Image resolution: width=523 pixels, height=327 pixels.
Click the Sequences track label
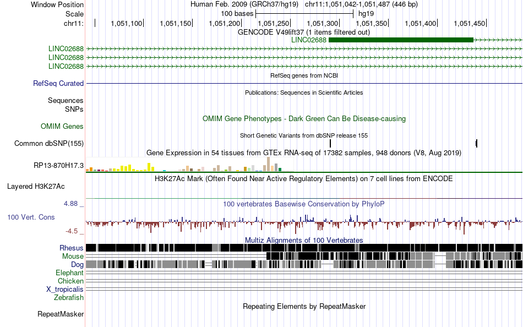tap(66, 100)
